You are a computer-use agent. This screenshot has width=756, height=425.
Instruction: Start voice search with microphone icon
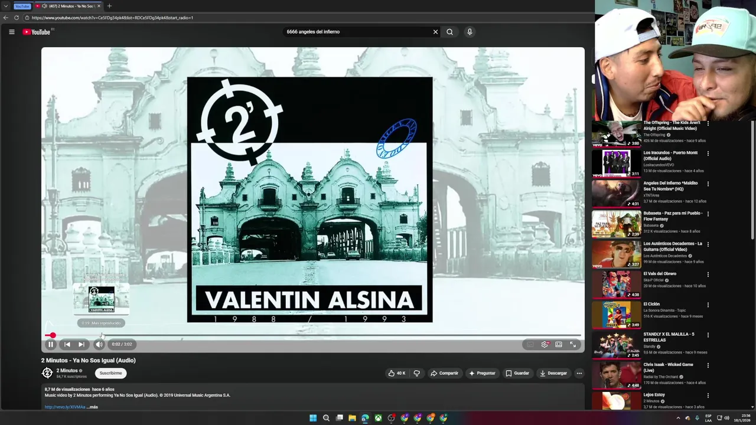(470, 32)
